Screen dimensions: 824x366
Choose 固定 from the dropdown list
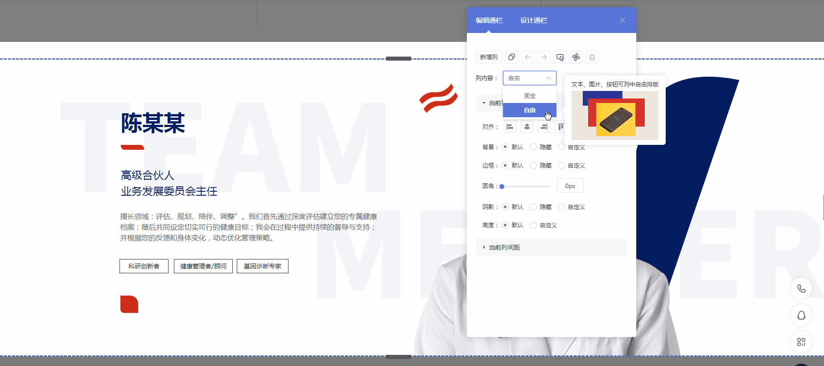(x=529, y=96)
